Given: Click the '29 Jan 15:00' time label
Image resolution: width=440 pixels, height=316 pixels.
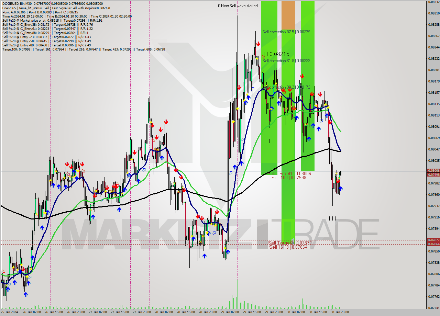Looking at the screenshot, I should point(251,312).
